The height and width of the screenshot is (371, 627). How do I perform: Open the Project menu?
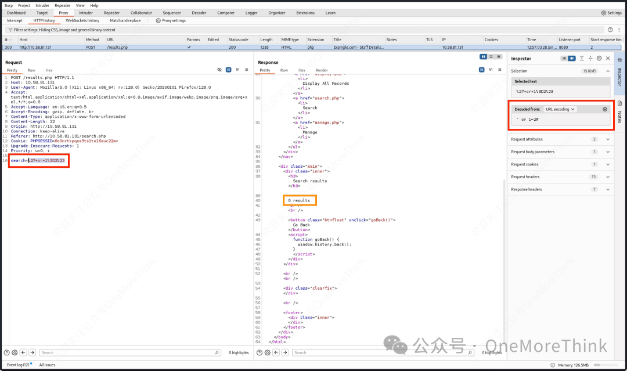(24, 6)
